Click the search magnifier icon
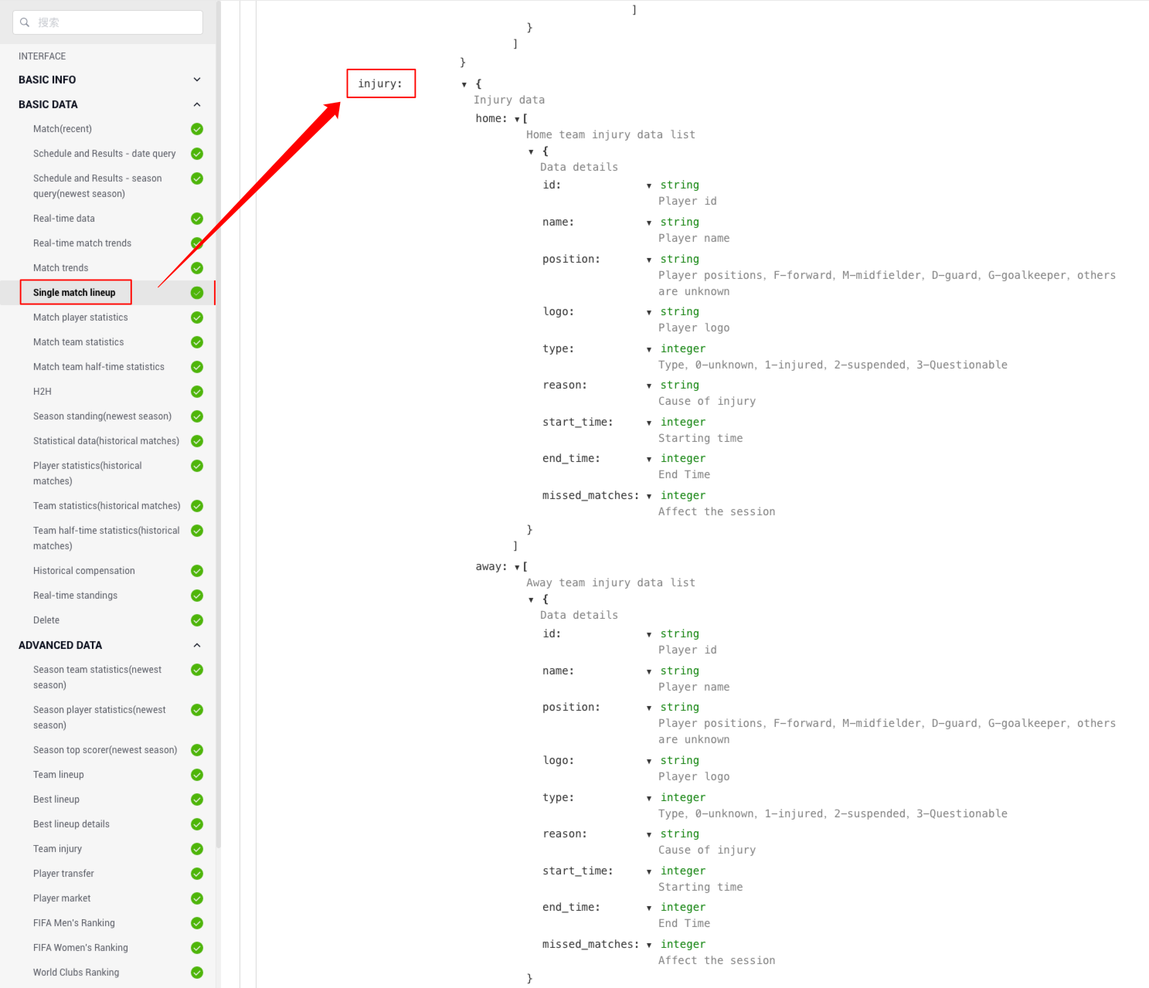 coord(25,22)
